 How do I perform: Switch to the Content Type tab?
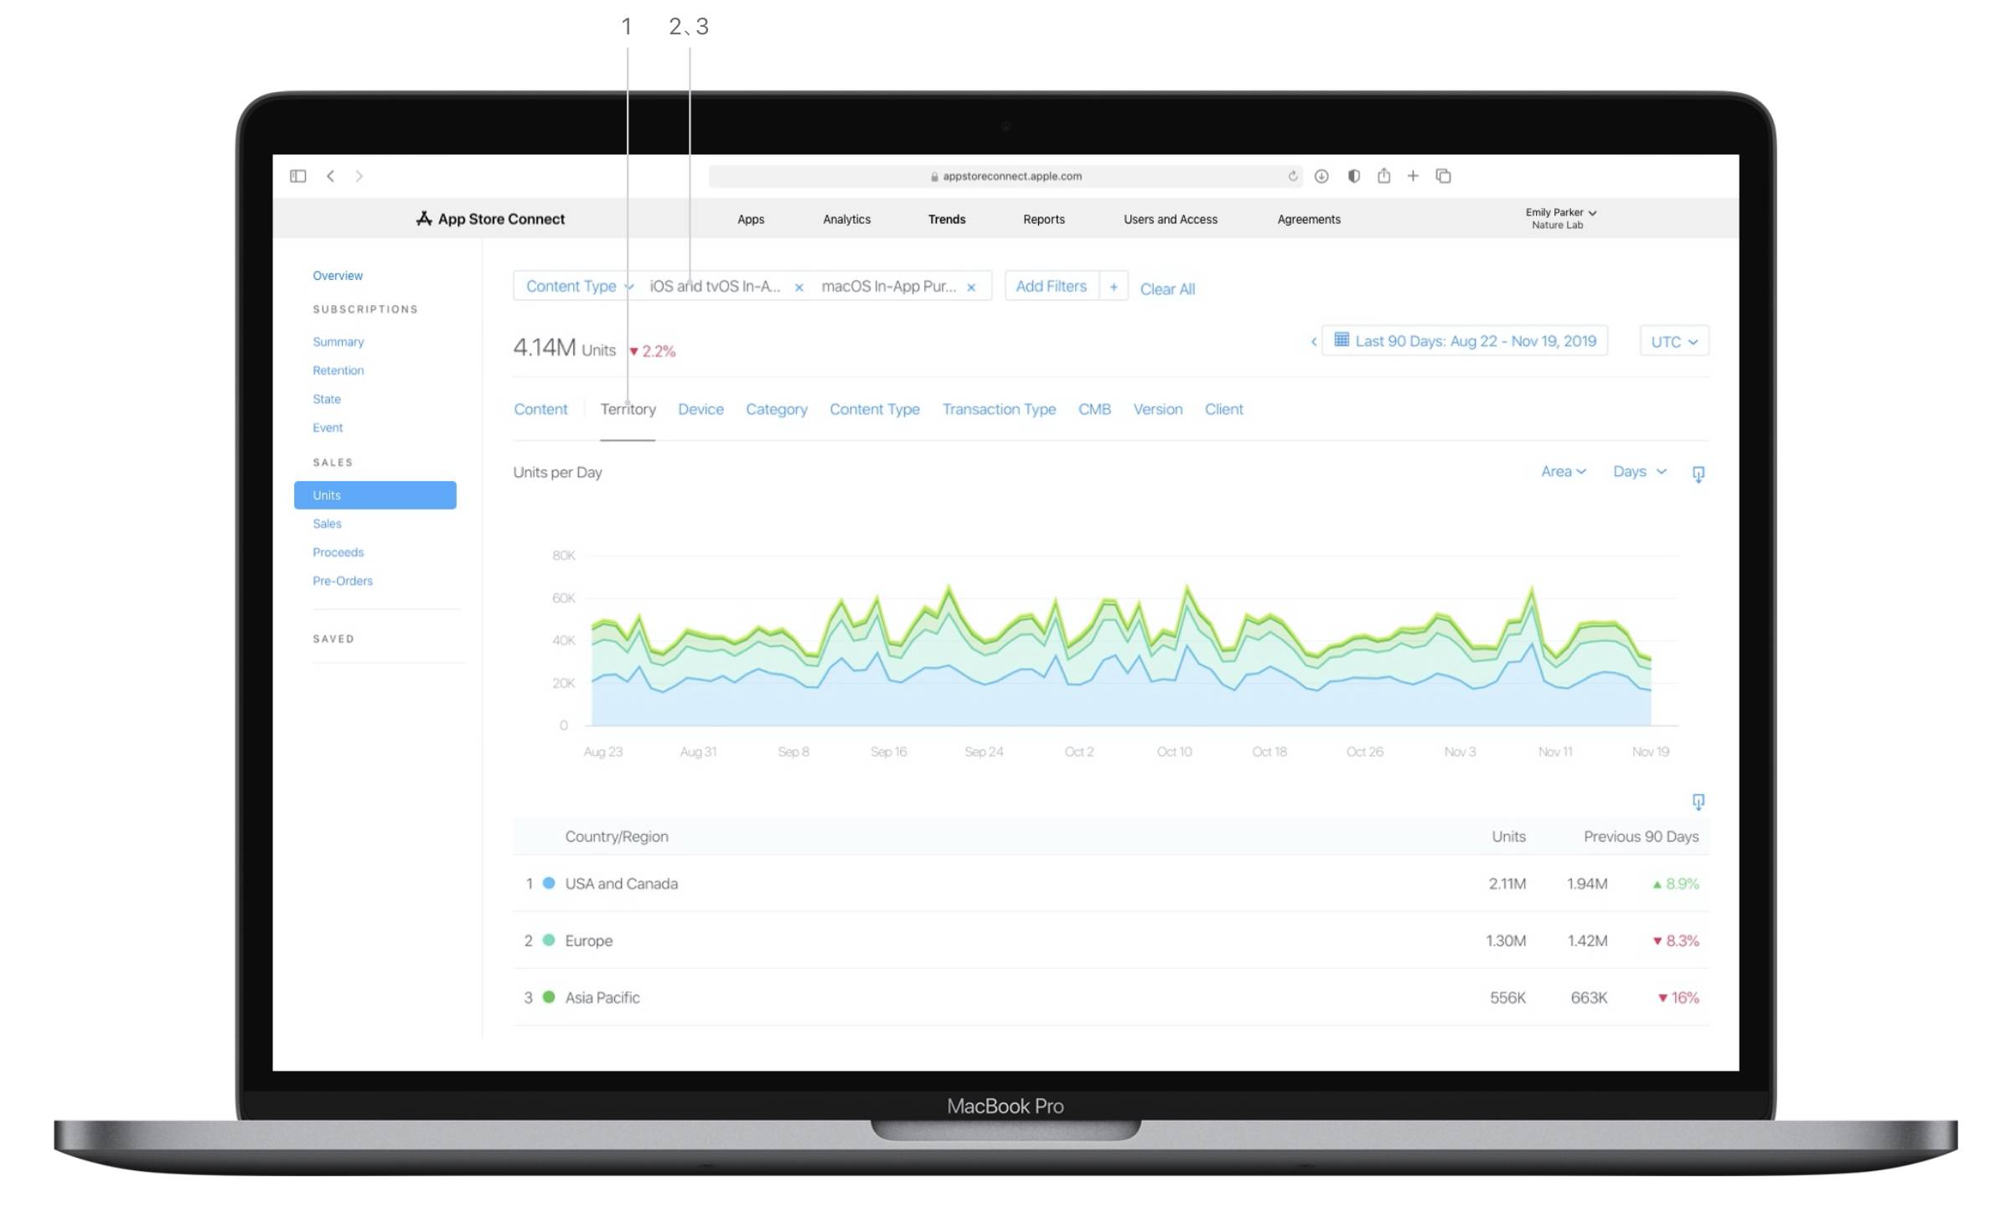click(x=875, y=409)
